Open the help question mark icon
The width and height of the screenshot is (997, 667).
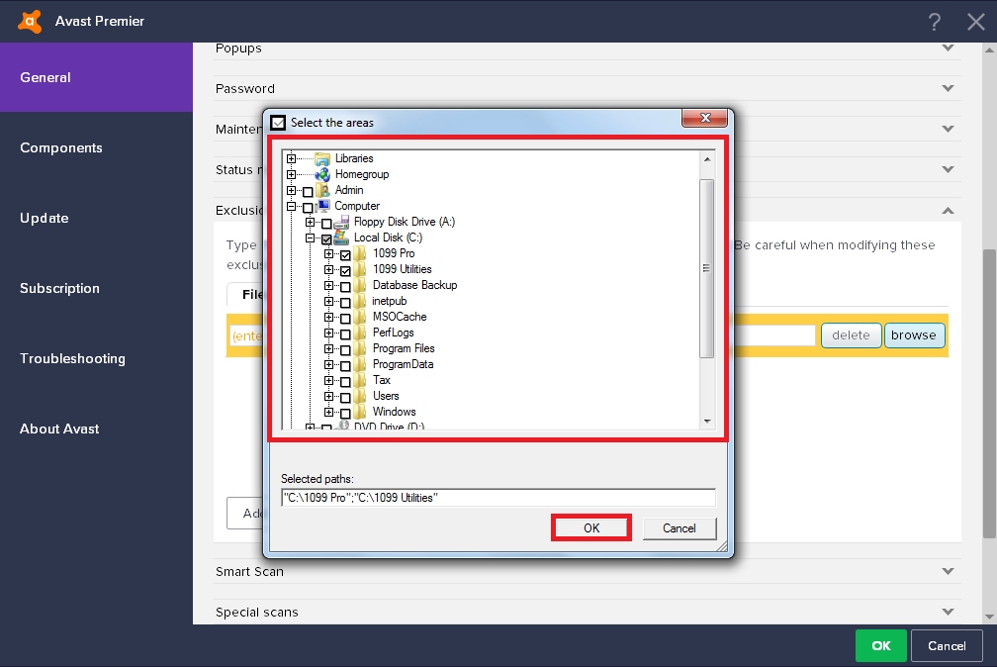pos(934,23)
